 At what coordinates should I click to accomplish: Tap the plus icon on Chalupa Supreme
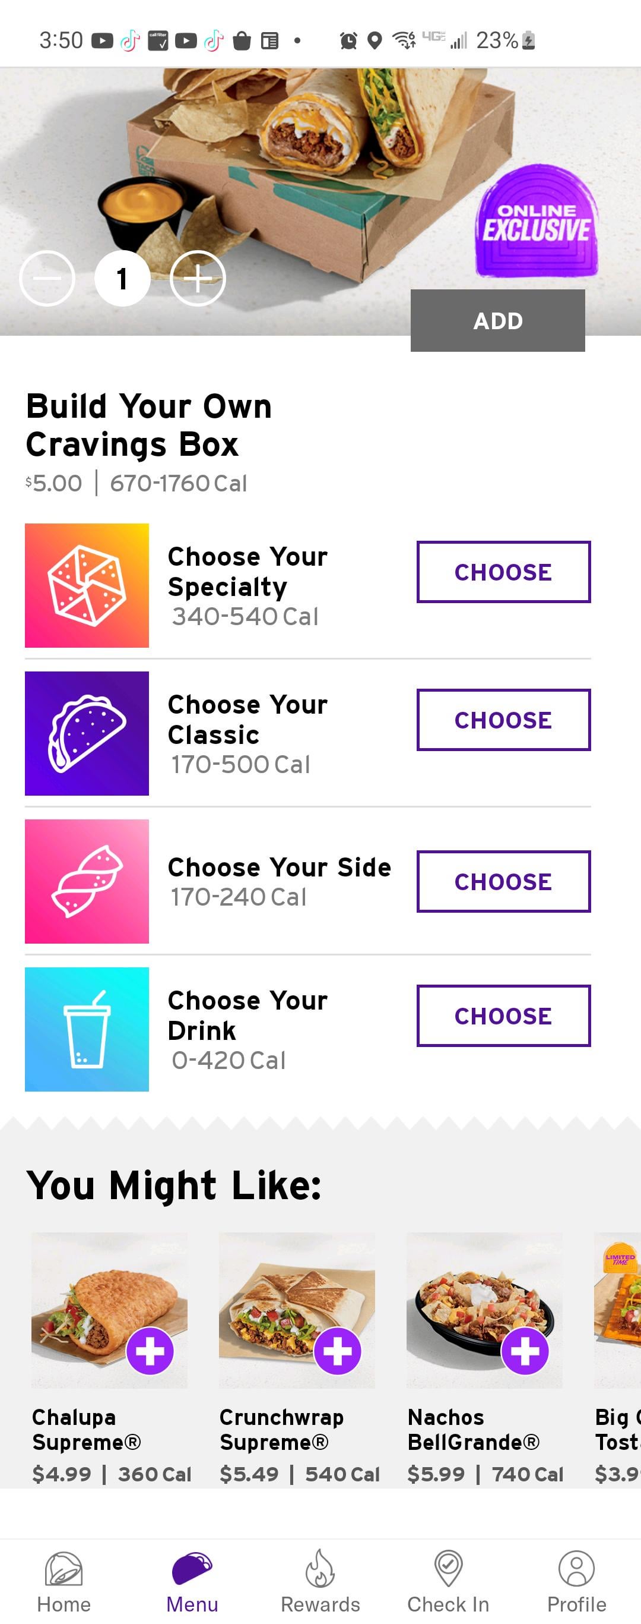coord(150,1351)
